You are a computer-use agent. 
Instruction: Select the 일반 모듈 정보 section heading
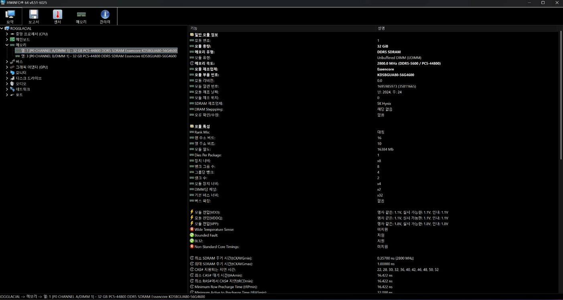click(x=206, y=35)
